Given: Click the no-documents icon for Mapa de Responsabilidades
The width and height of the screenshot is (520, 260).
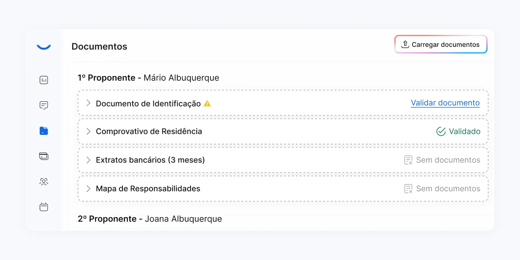Looking at the screenshot, I should (409, 189).
